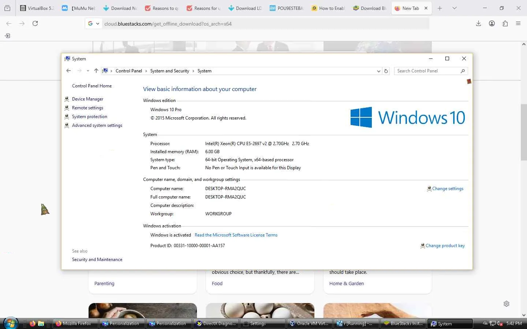The height and width of the screenshot is (329, 527).
Task: Click the browser page vertical scrollbar
Action: (x=524, y=132)
